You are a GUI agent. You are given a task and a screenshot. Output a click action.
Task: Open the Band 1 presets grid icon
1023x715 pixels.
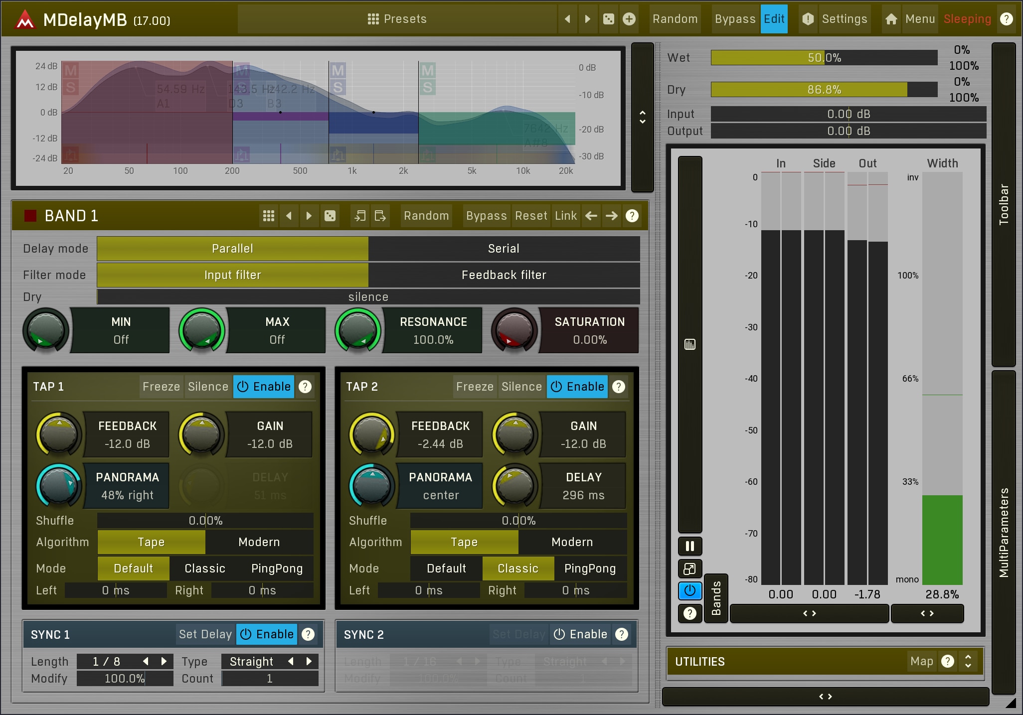coord(268,216)
